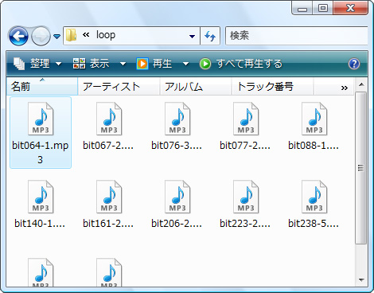Sort by アーティスト column header

(119, 87)
